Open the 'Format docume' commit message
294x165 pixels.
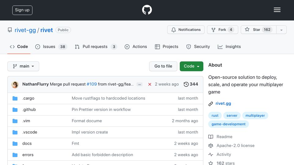tap(87, 121)
